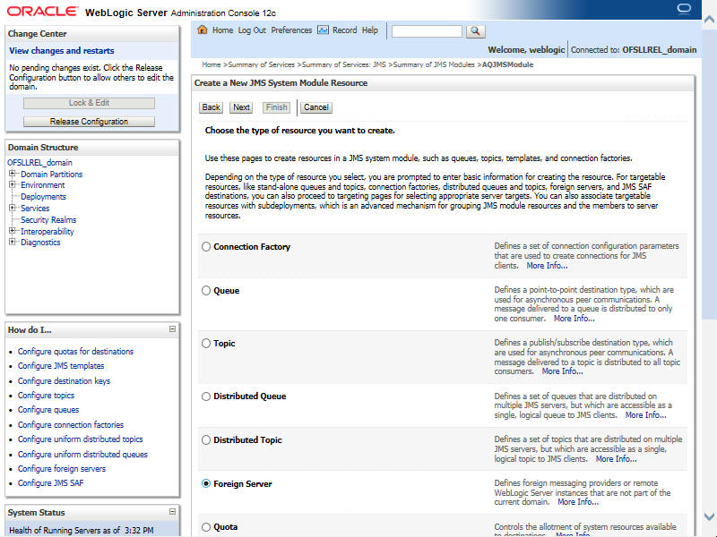Select the Quota radio button
The image size is (717, 537).
pyautogui.click(x=206, y=527)
